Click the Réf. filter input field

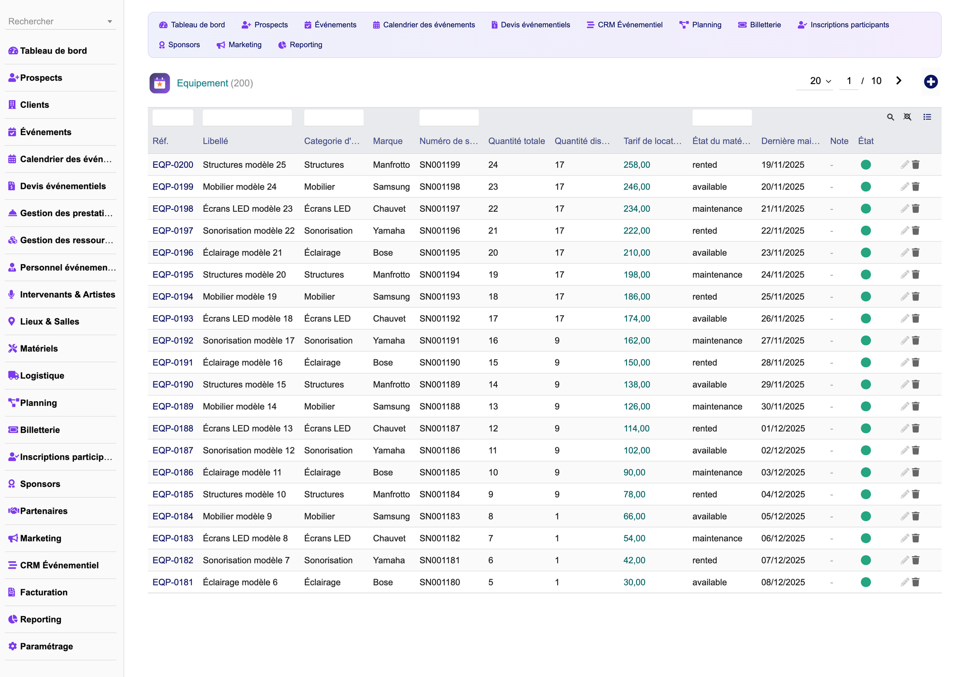click(x=173, y=118)
